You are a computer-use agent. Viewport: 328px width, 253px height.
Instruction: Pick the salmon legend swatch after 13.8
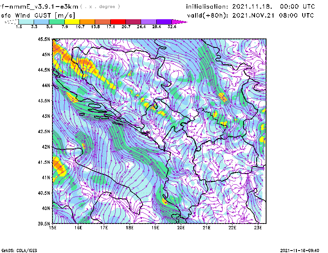(x=103, y=22)
